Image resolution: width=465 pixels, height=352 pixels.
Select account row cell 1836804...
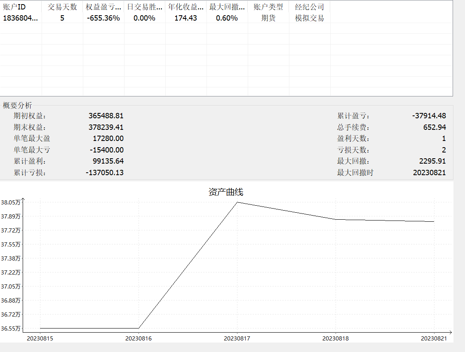21,18
